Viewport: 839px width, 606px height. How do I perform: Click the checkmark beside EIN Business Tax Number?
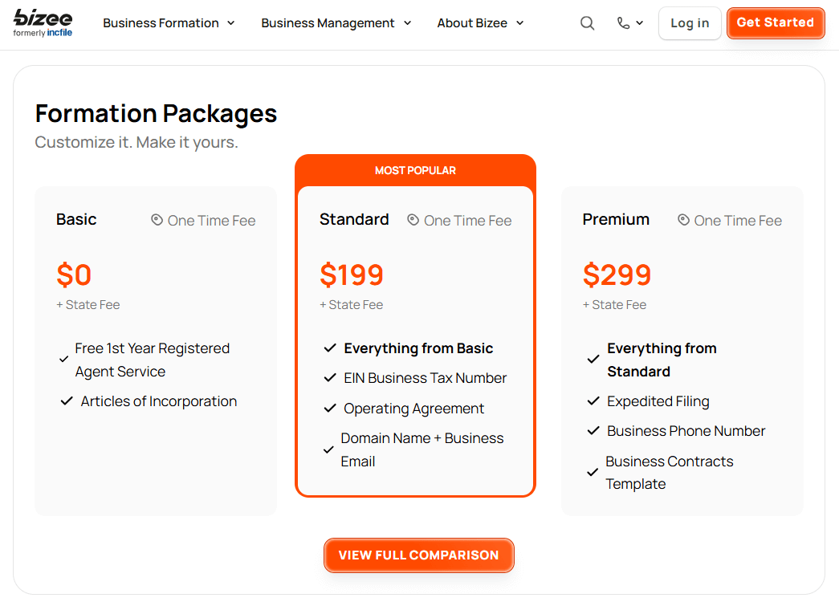coord(330,377)
